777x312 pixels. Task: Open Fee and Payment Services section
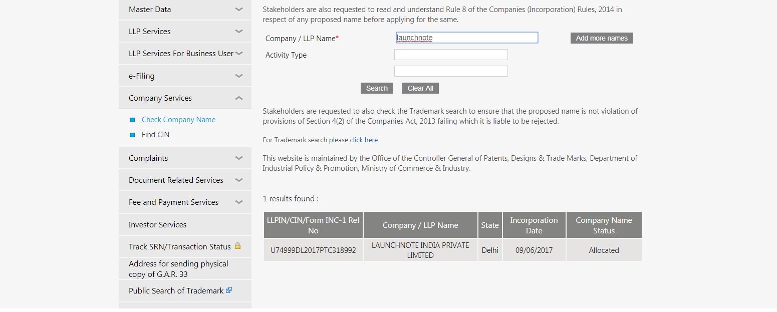[x=185, y=202]
